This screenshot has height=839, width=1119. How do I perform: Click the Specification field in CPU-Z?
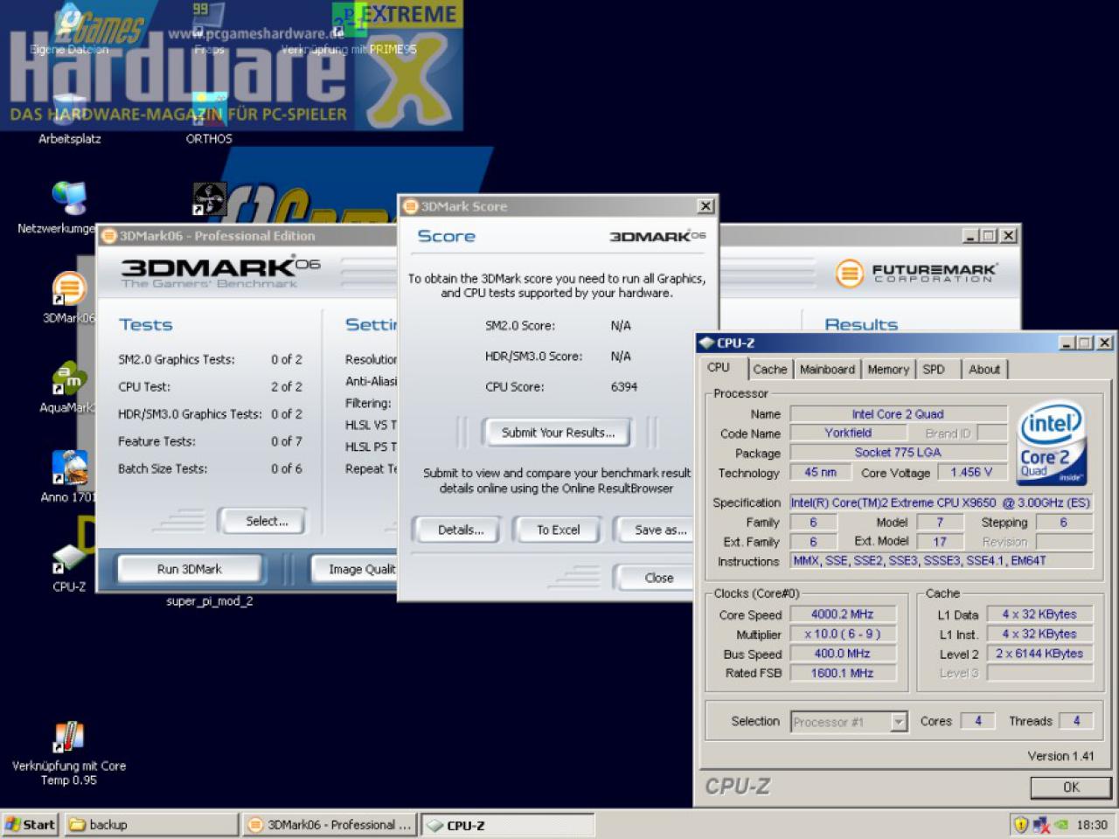[x=941, y=503]
